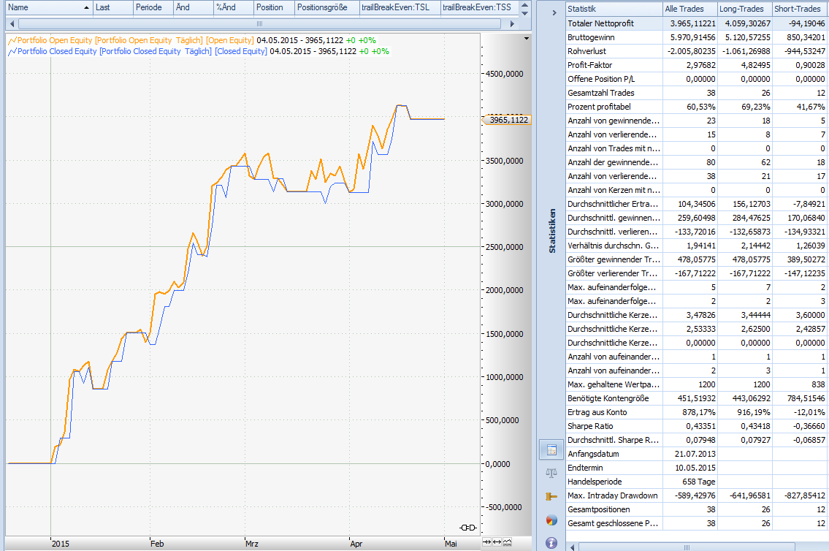829x551 pixels.
Task: Click the compress horizontal arrows icon
Action: (488, 542)
